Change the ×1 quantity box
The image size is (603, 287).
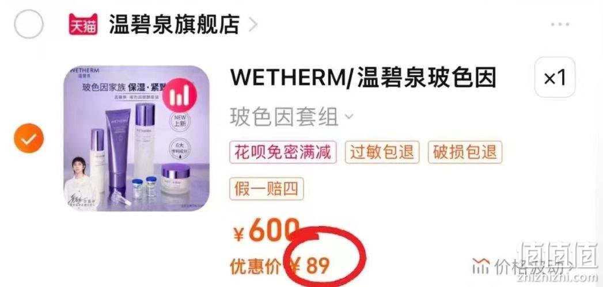click(555, 77)
